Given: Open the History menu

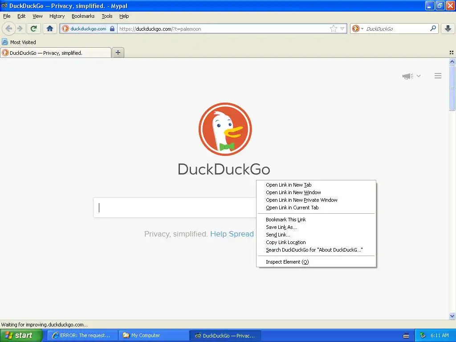Looking at the screenshot, I should [57, 16].
